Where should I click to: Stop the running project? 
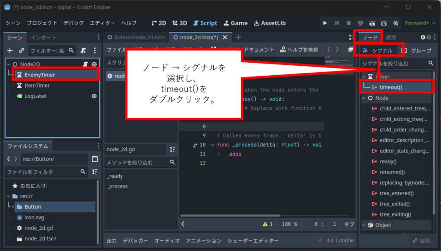coord(348,23)
